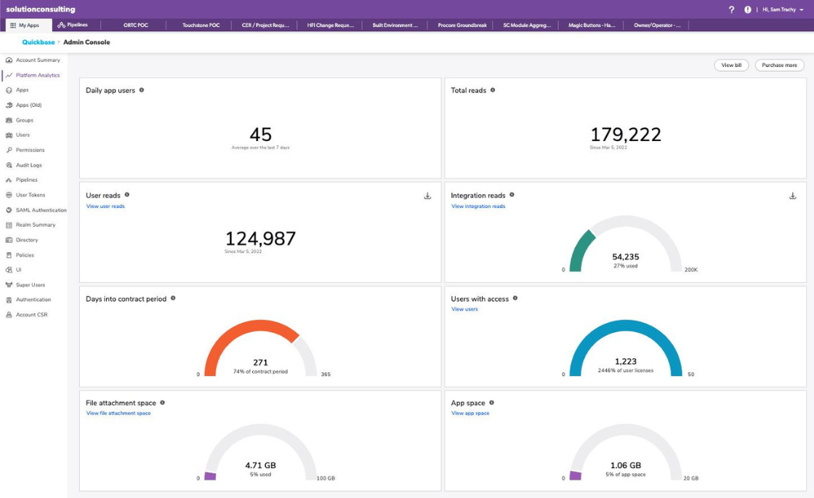Click the Purchase more button

779,65
